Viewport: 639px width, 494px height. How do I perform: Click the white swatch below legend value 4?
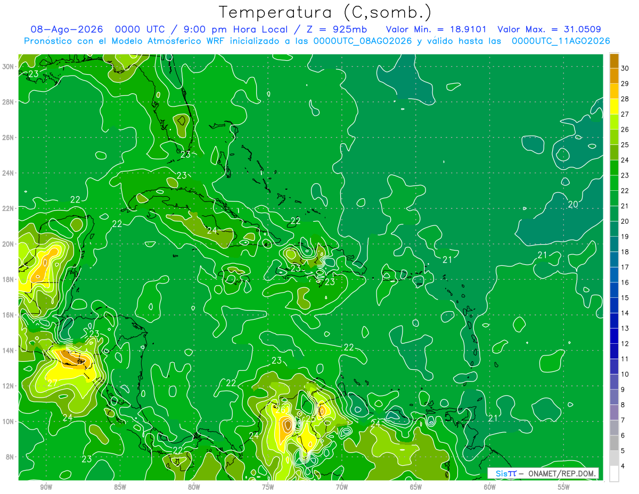click(x=614, y=474)
